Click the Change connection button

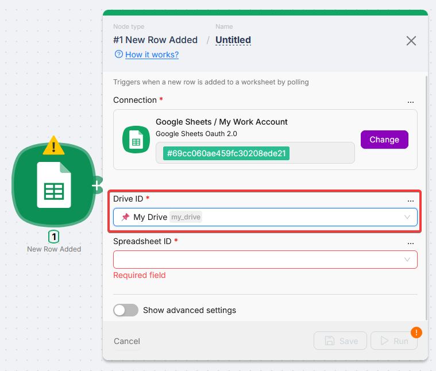[x=384, y=140]
